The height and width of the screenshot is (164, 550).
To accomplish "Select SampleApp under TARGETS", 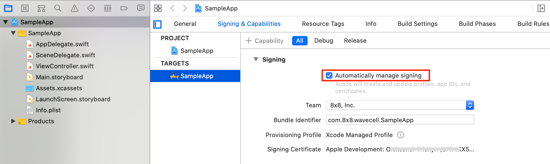I will [x=195, y=76].
